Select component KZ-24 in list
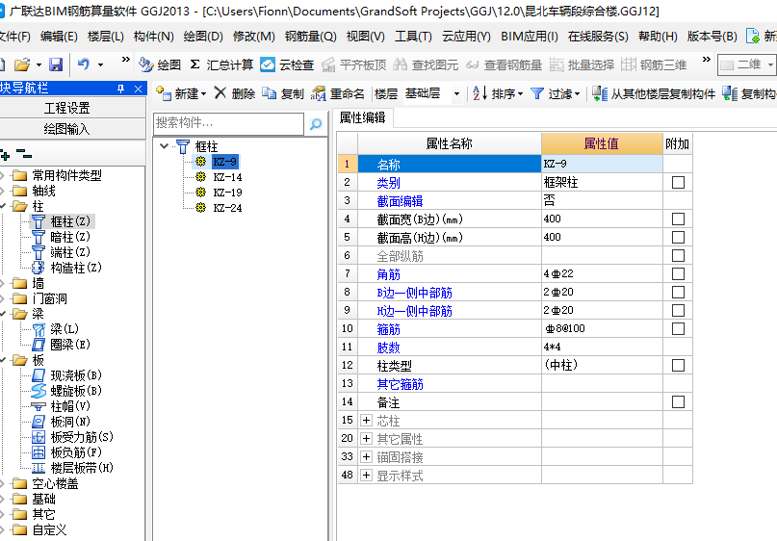 click(227, 208)
